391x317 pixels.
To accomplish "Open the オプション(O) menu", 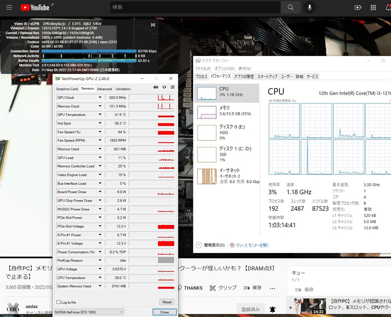I will [x=225, y=68].
